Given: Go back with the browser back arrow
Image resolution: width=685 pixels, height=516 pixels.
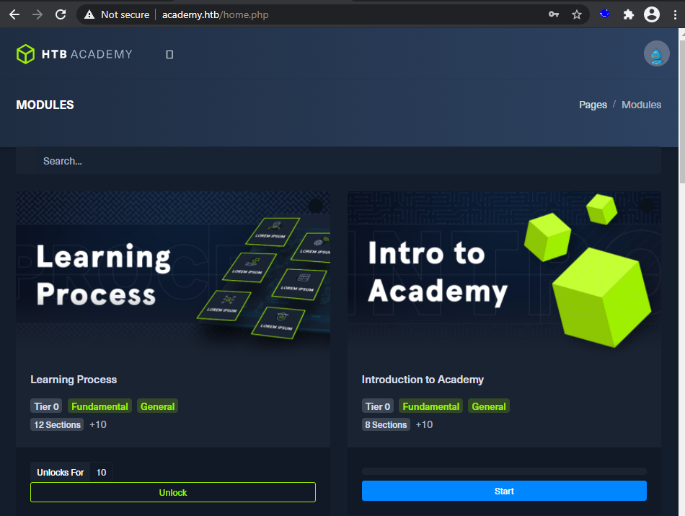Looking at the screenshot, I should [x=14, y=15].
